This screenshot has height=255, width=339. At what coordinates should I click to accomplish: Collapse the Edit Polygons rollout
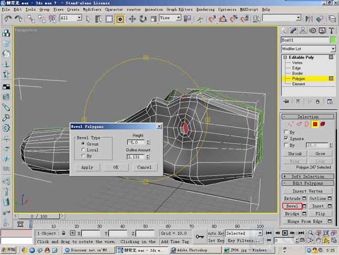[308, 183]
